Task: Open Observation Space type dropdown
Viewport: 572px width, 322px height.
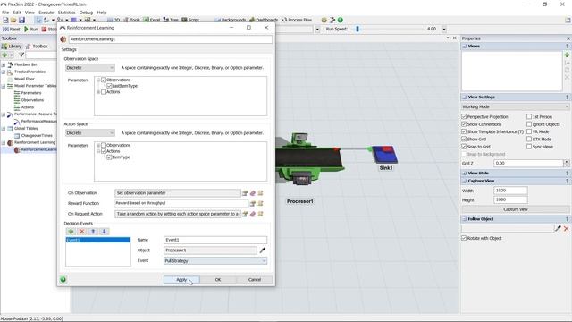Action: click(89, 68)
